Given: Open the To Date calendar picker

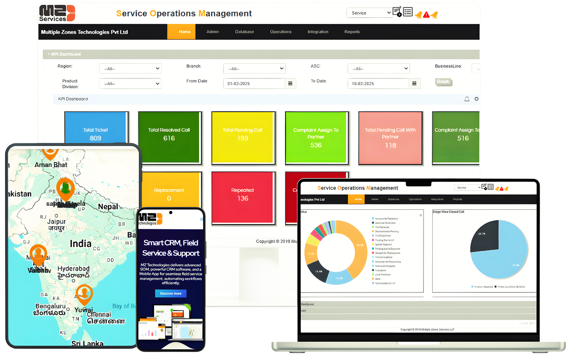Looking at the screenshot, I should point(414,83).
